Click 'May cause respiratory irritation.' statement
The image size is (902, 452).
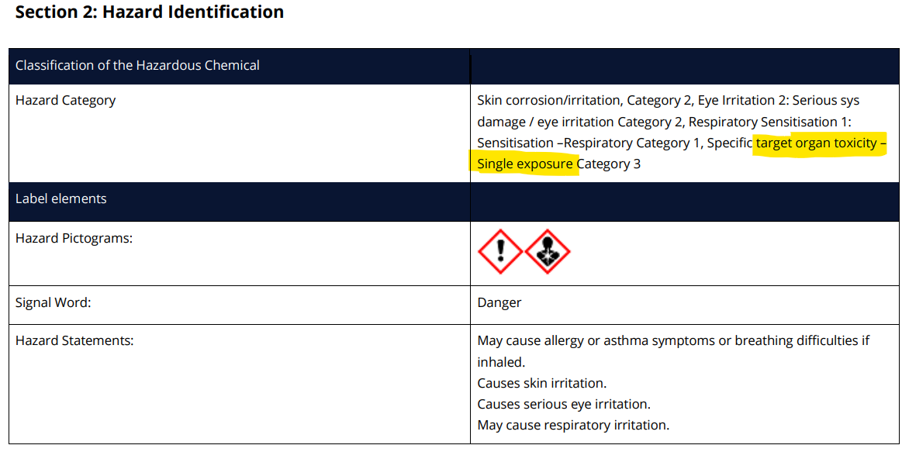573,425
